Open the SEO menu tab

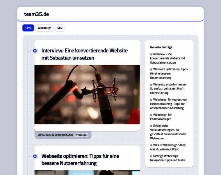60,28
